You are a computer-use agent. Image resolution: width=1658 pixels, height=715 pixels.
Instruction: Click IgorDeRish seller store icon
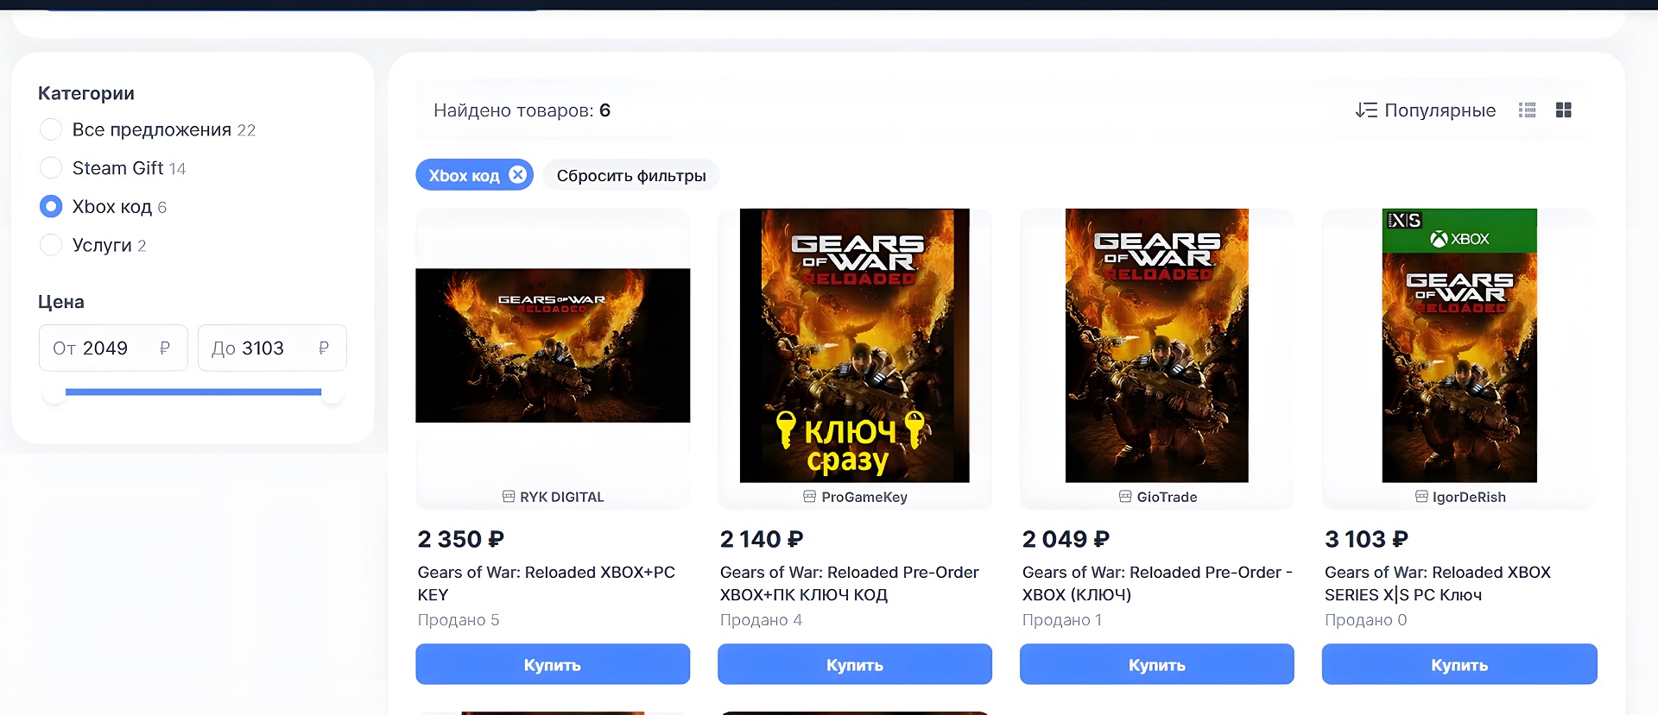[1421, 497]
